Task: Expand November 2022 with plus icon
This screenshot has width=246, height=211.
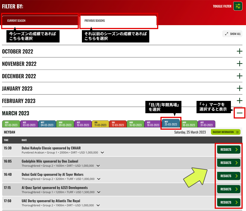Action: click(x=239, y=64)
